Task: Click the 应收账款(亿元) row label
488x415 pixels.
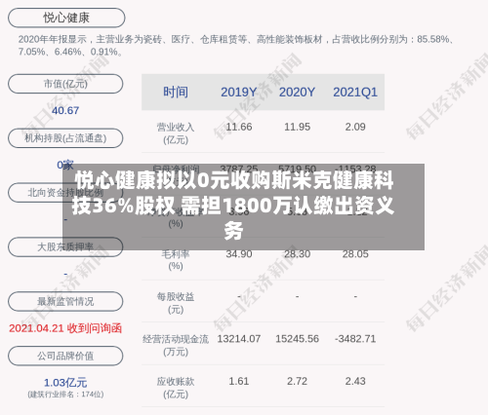Action: 176,388
